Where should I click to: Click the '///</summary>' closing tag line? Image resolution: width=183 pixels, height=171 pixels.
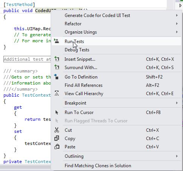(20, 89)
